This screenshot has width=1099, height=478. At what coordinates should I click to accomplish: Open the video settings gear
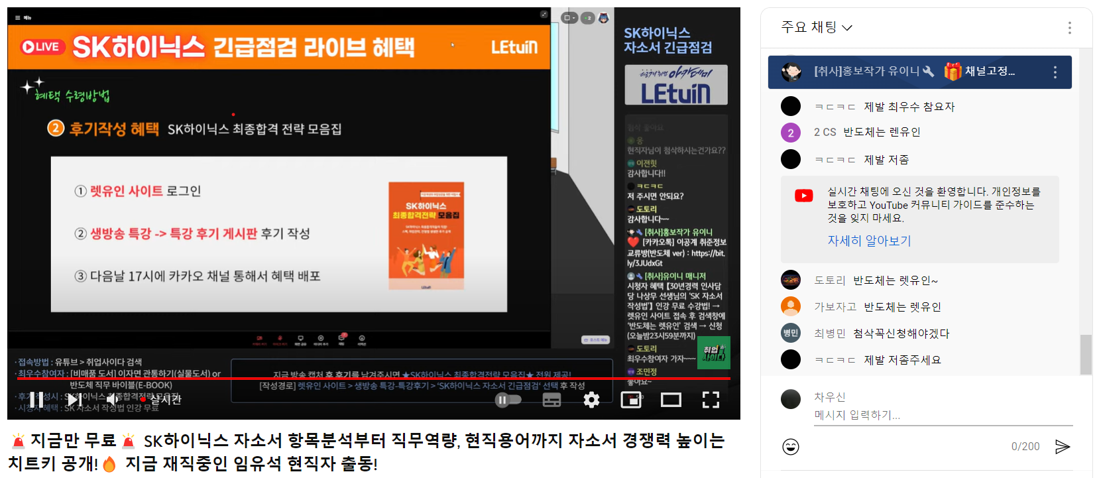(591, 400)
